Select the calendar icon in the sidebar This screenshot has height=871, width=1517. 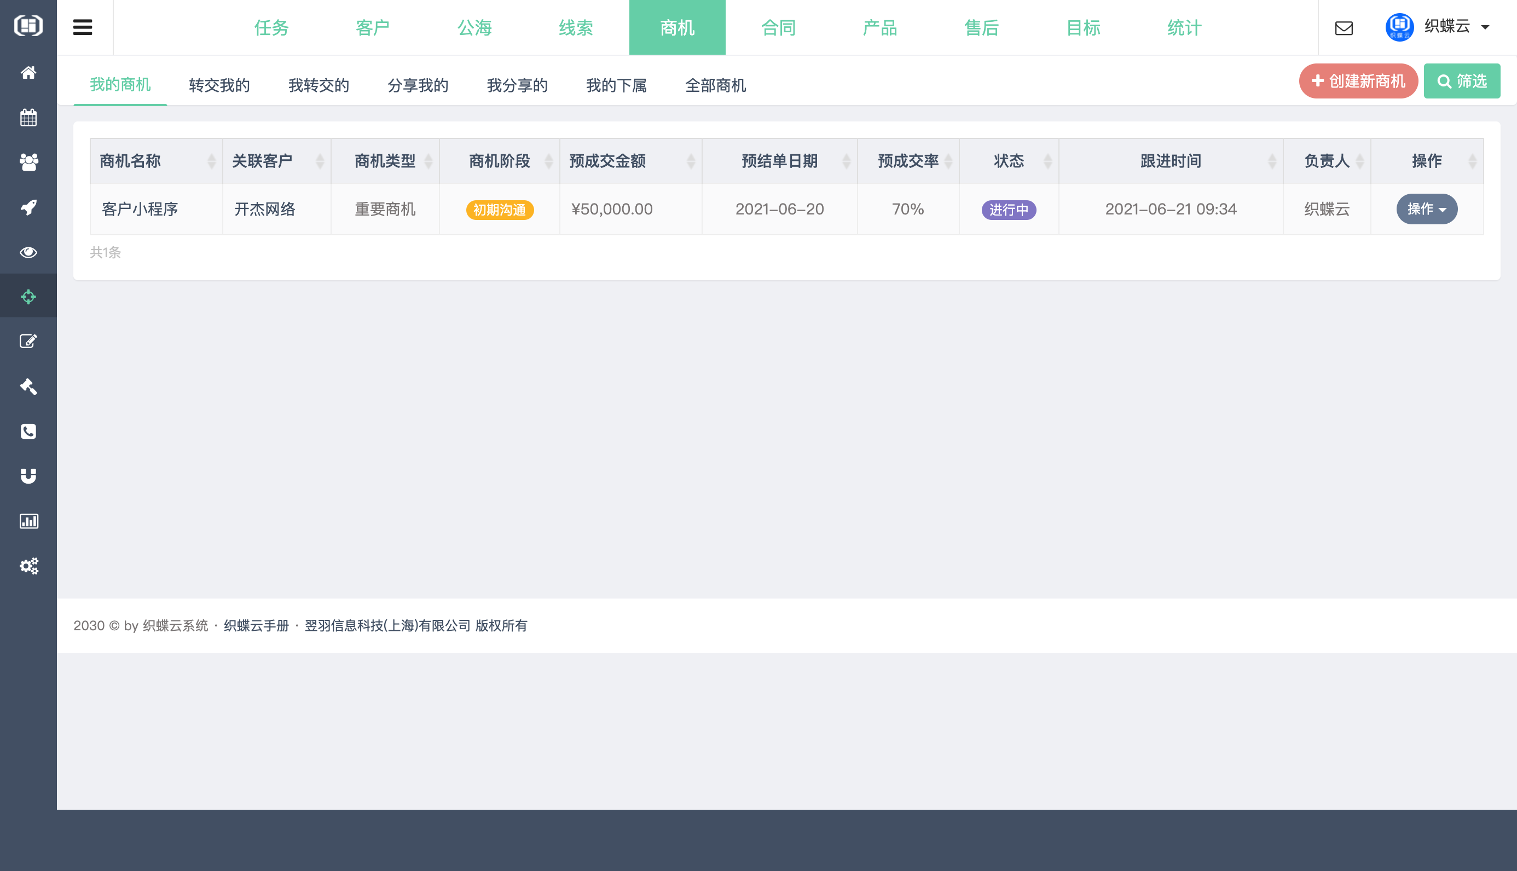click(x=28, y=117)
